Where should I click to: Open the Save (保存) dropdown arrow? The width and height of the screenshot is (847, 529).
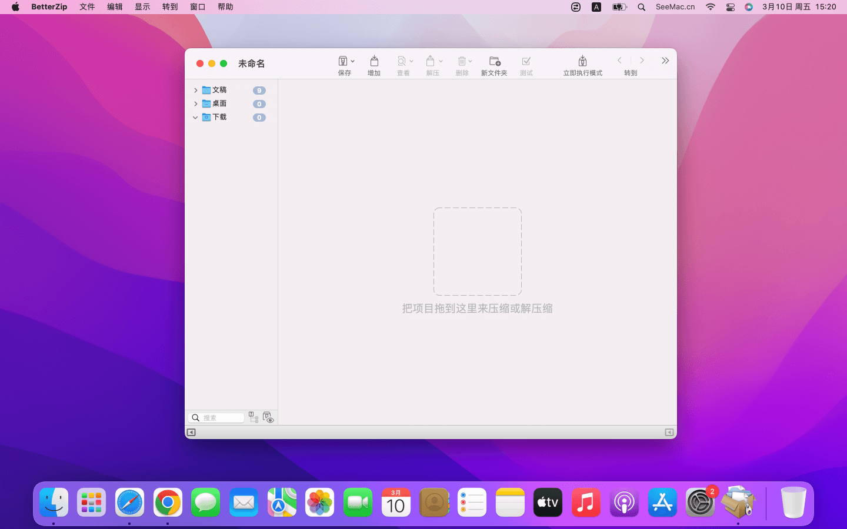click(353, 62)
